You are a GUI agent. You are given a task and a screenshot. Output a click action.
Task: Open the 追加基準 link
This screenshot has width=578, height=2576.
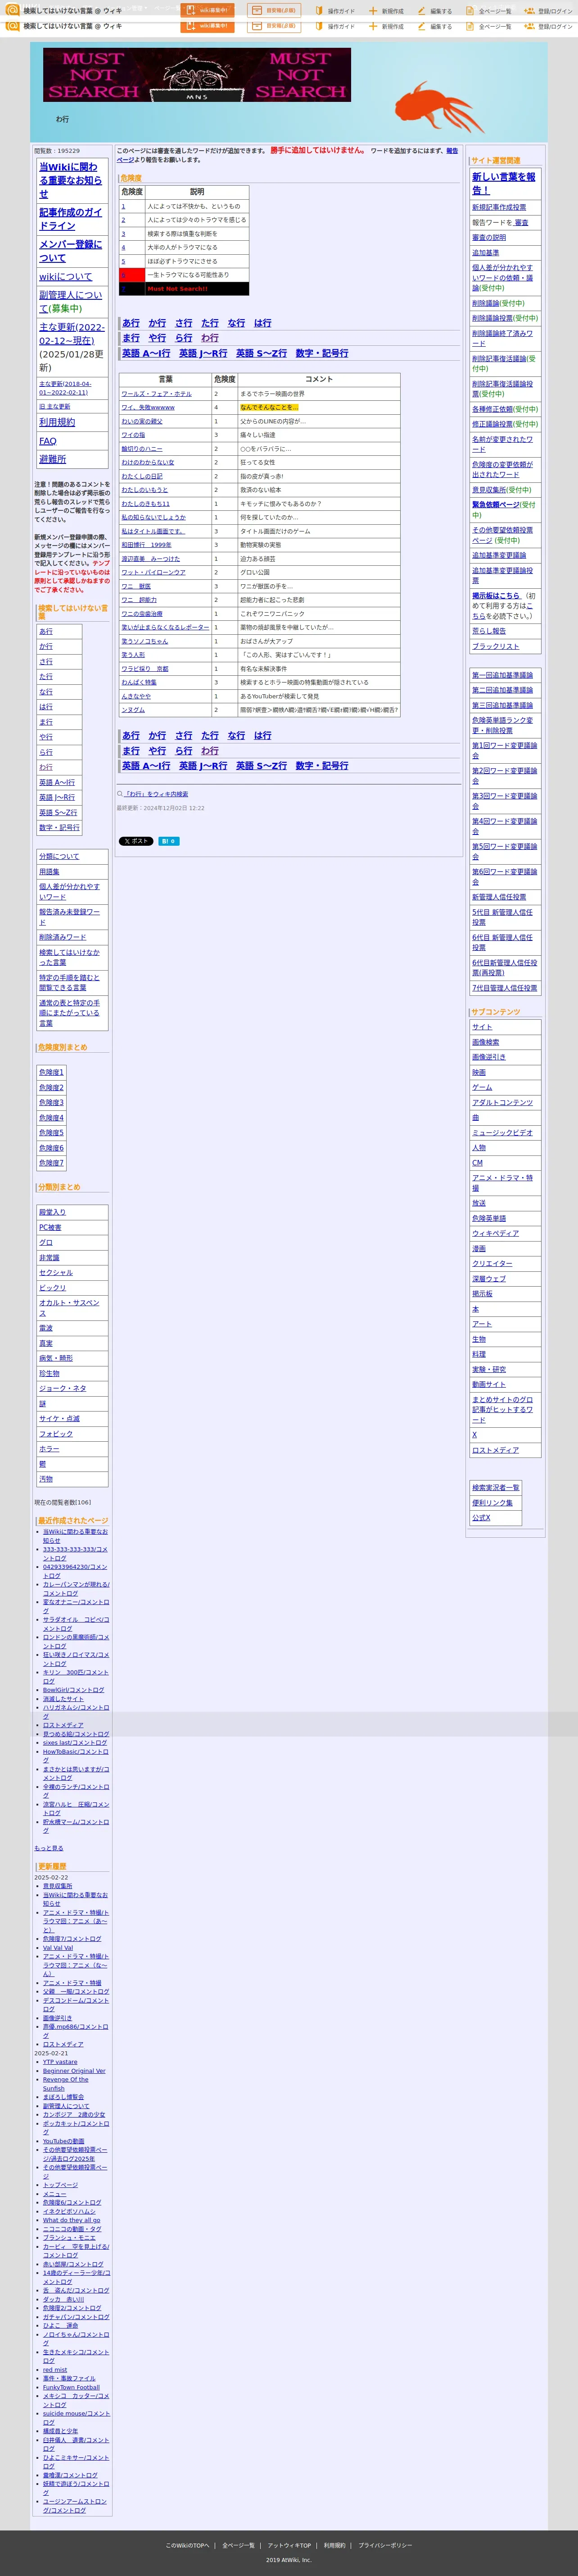(x=485, y=253)
